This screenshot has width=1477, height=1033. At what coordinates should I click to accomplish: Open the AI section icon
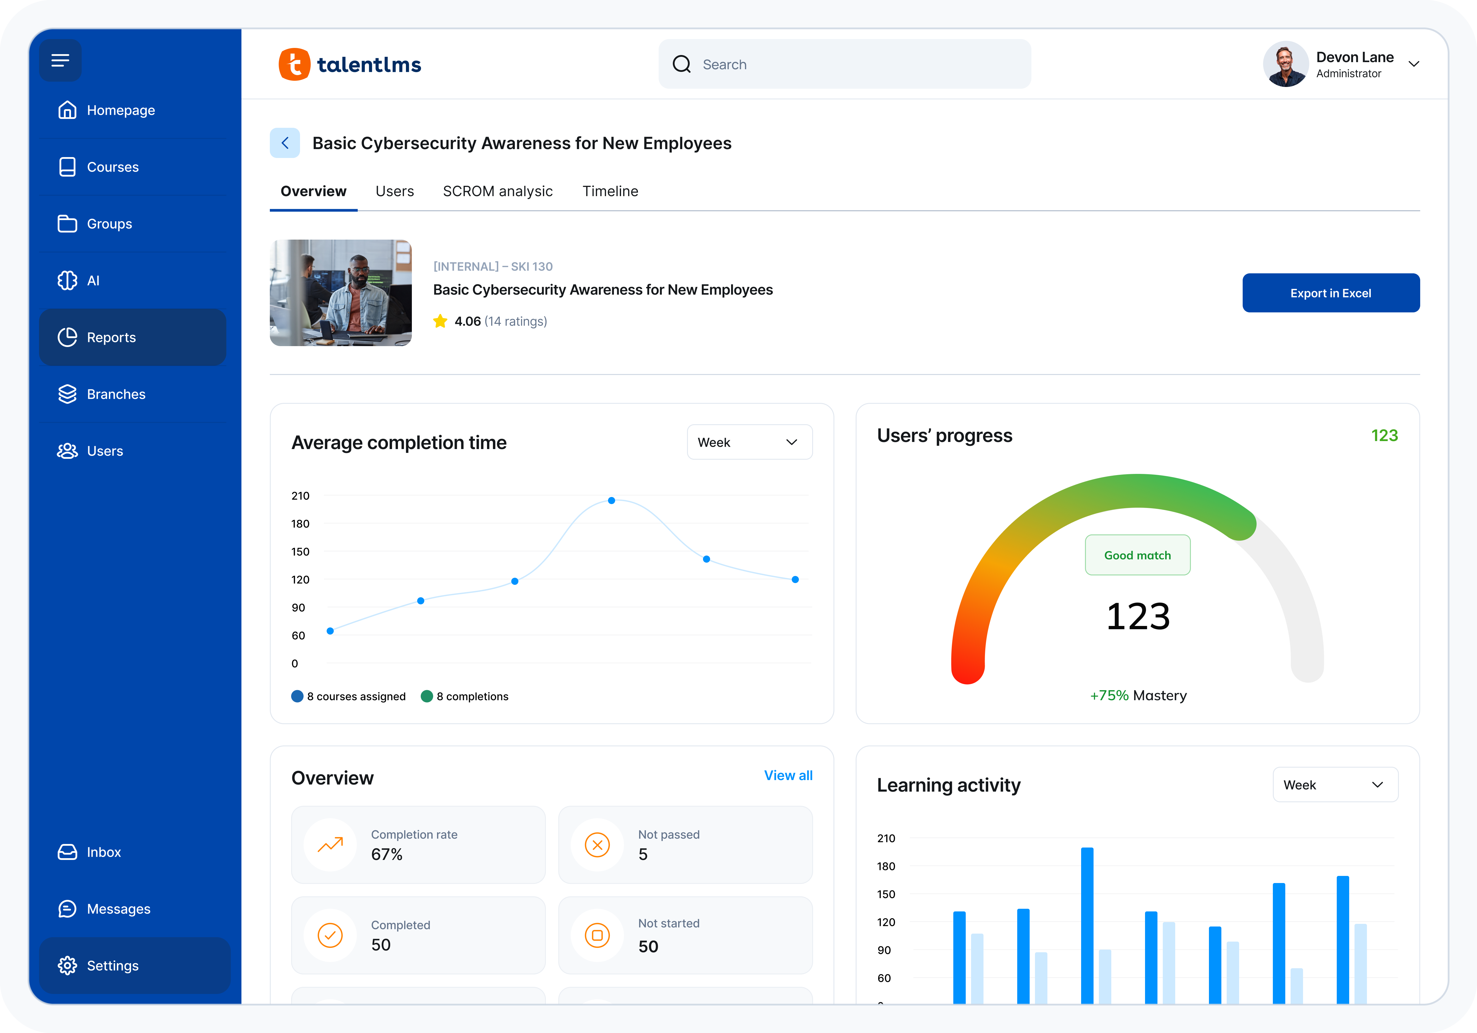(x=67, y=280)
